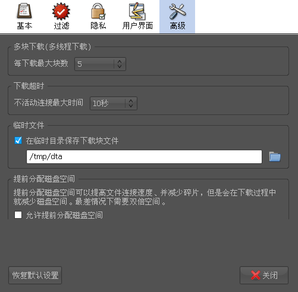Switch to the 用户界面 tab label

(x=137, y=26)
